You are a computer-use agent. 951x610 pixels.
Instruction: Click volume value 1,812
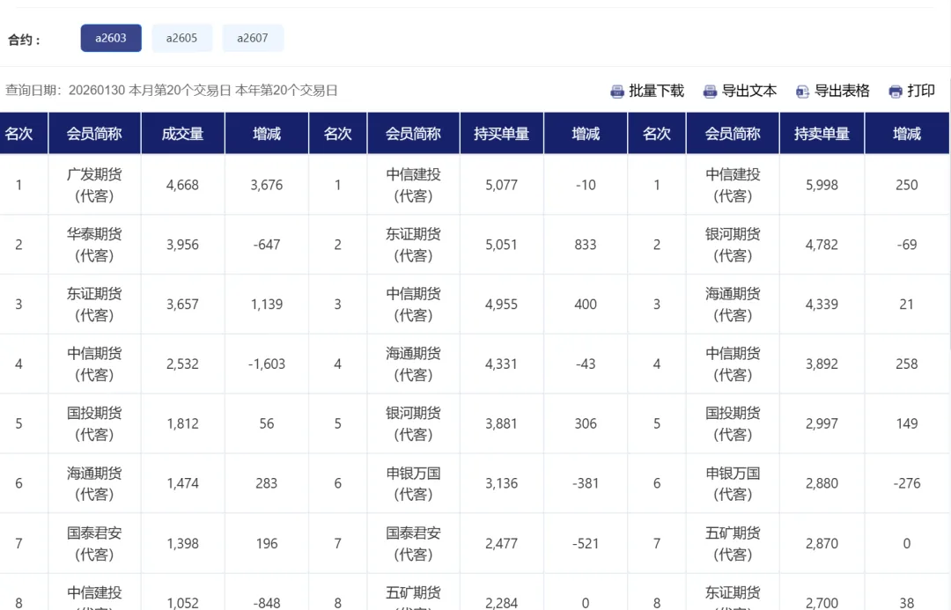pos(182,423)
